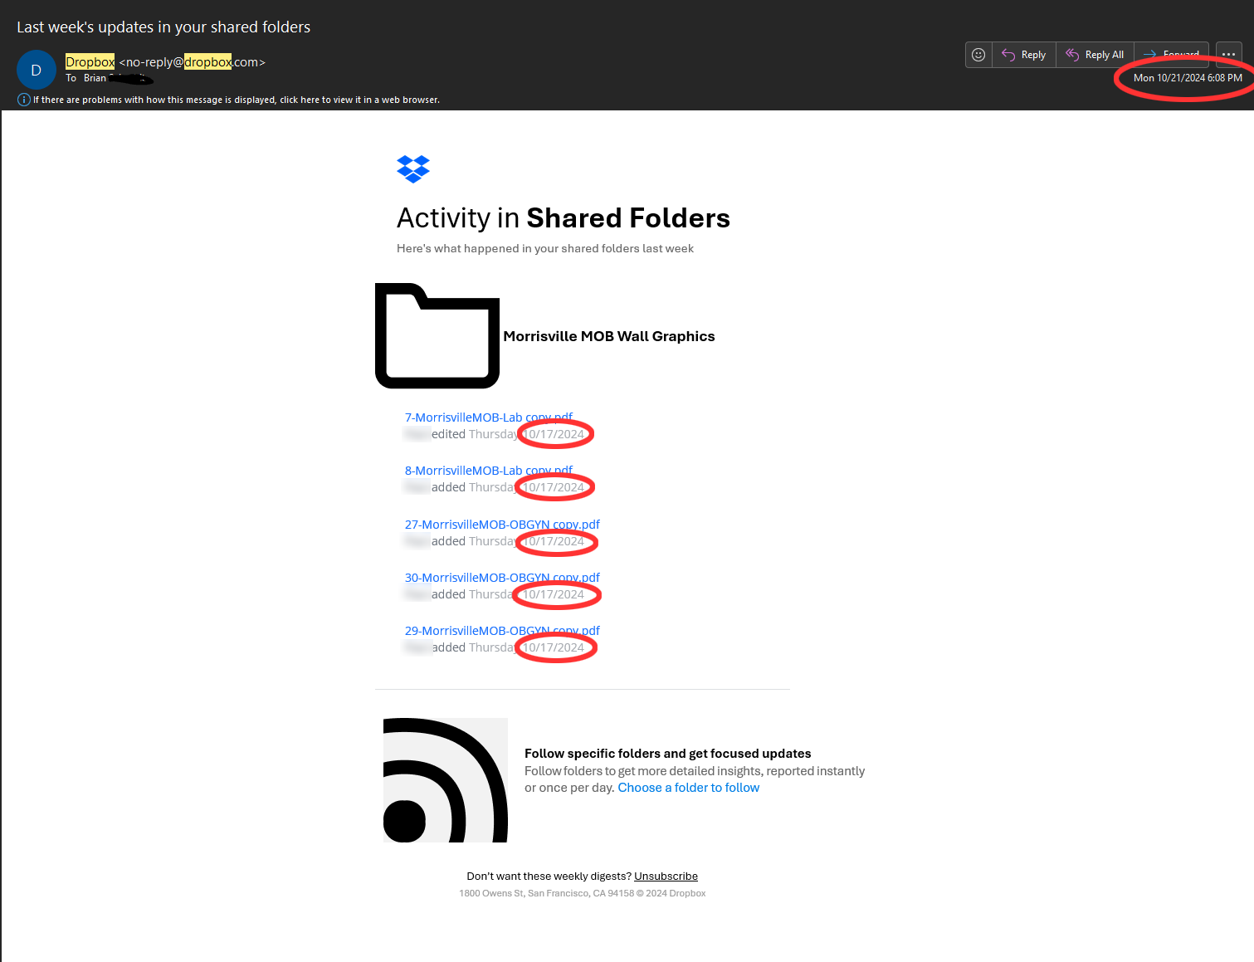Open 7-MorrisvilleMOB-Lab copy.pdf link
This screenshot has height=962, width=1254.
click(488, 418)
